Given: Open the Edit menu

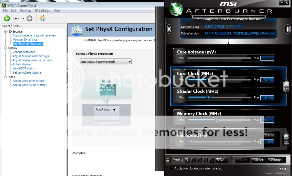Looking at the screenshot, I should pyautogui.click(x=14, y=11).
